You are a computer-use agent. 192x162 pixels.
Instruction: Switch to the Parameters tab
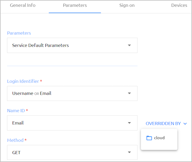[x=75, y=5]
